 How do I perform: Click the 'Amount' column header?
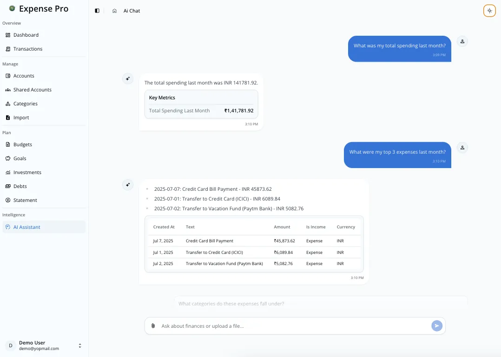click(282, 227)
